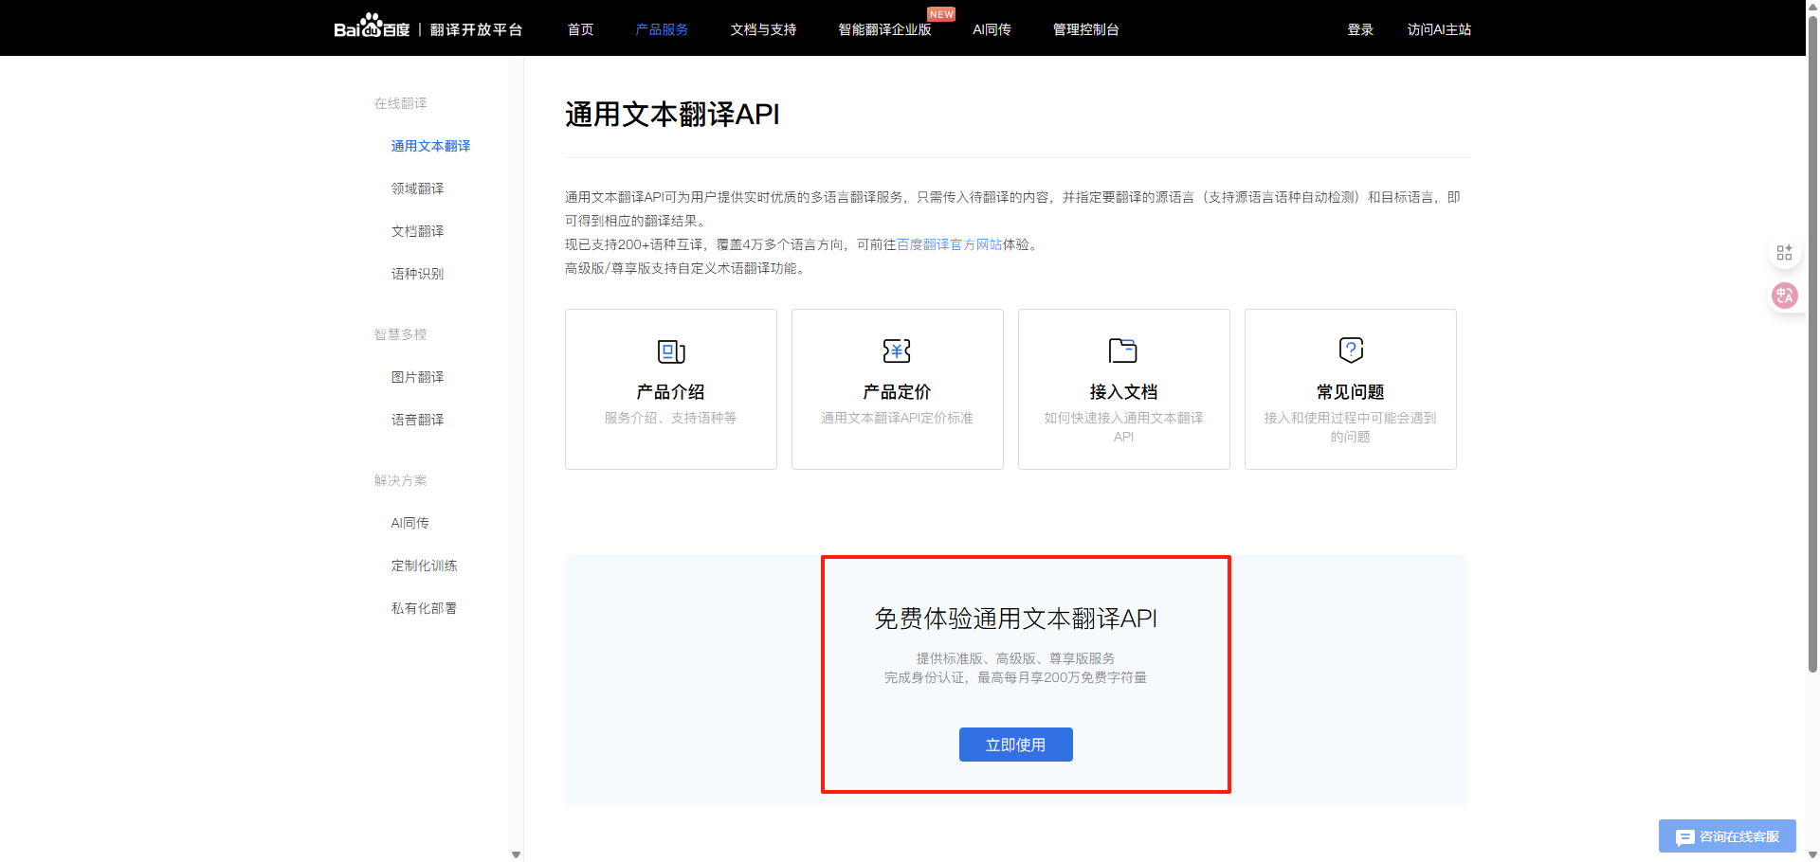Go to 首页 in top navigation
The width and height of the screenshot is (1820, 862).
pyautogui.click(x=580, y=29)
